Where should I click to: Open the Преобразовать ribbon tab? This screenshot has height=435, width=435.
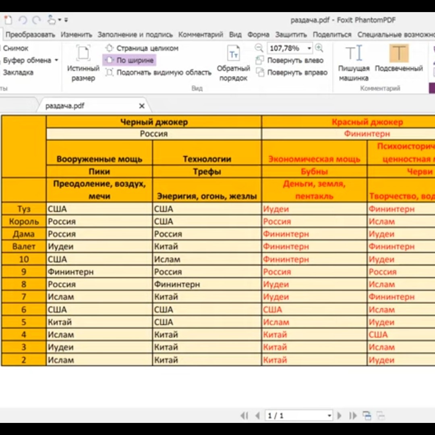[x=30, y=35]
